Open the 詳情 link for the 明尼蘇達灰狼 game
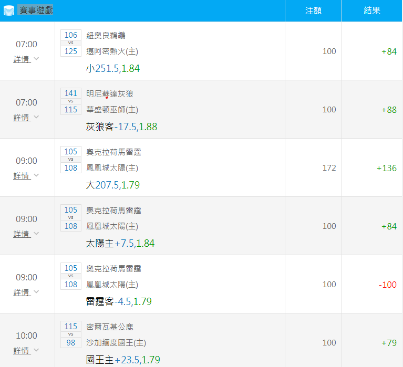The height and width of the screenshot is (367, 403). click(x=22, y=117)
